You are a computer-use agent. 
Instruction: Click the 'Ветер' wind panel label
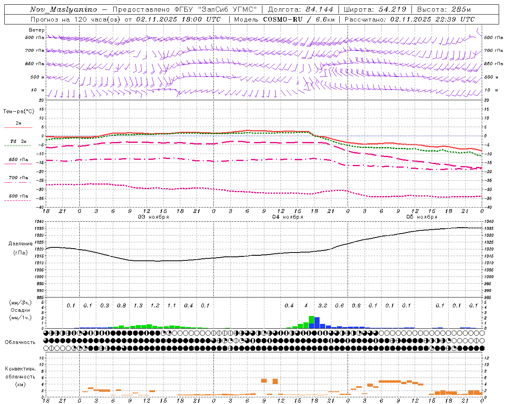click(x=36, y=30)
